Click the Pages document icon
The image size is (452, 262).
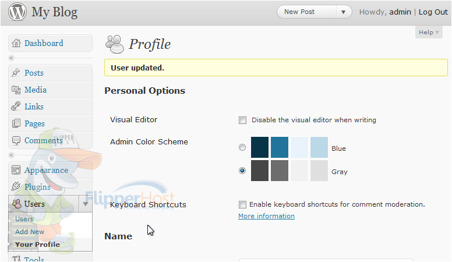click(16, 123)
